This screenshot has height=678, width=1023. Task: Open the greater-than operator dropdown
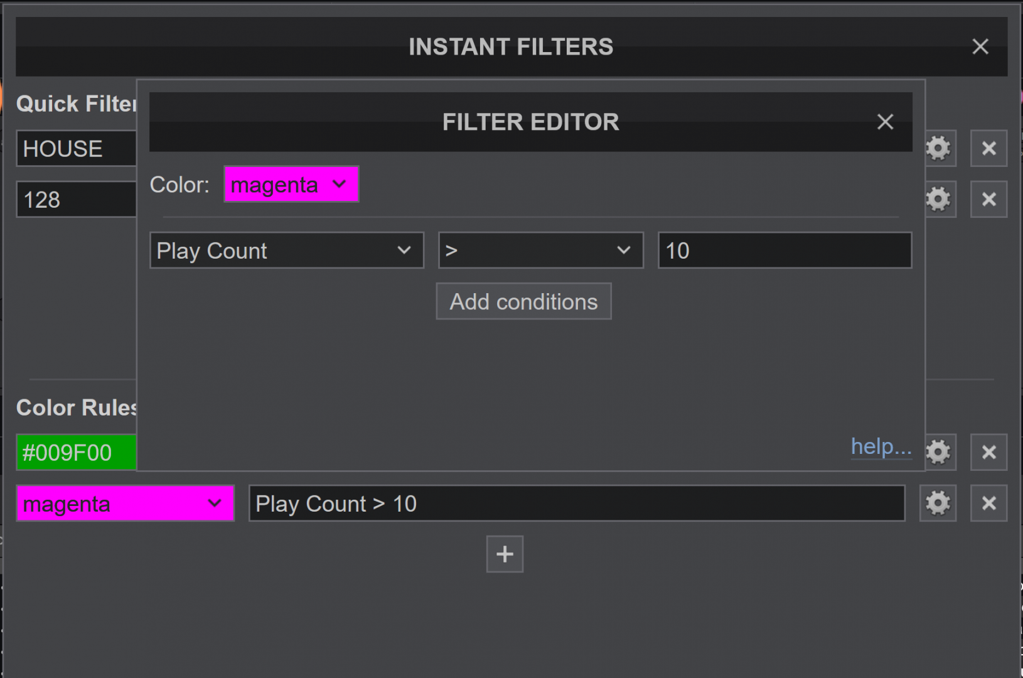(541, 250)
